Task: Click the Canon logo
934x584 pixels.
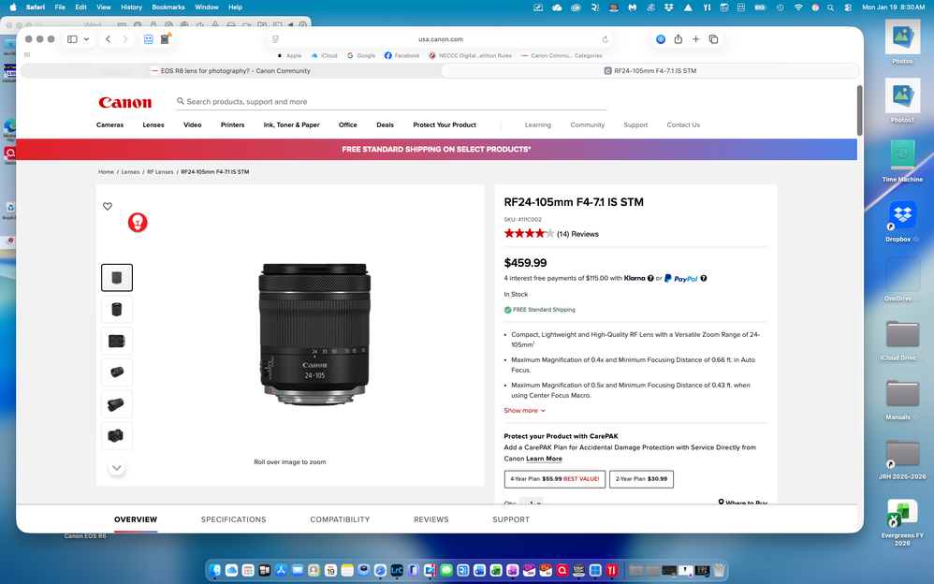Action: (x=124, y=102)
